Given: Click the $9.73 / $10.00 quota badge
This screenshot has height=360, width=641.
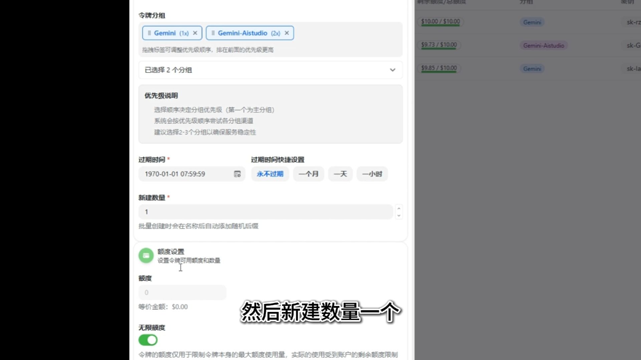Looking at the screenshot, I should pos(439,45).
